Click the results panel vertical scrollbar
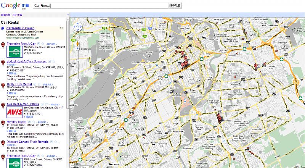 point(68,64)
